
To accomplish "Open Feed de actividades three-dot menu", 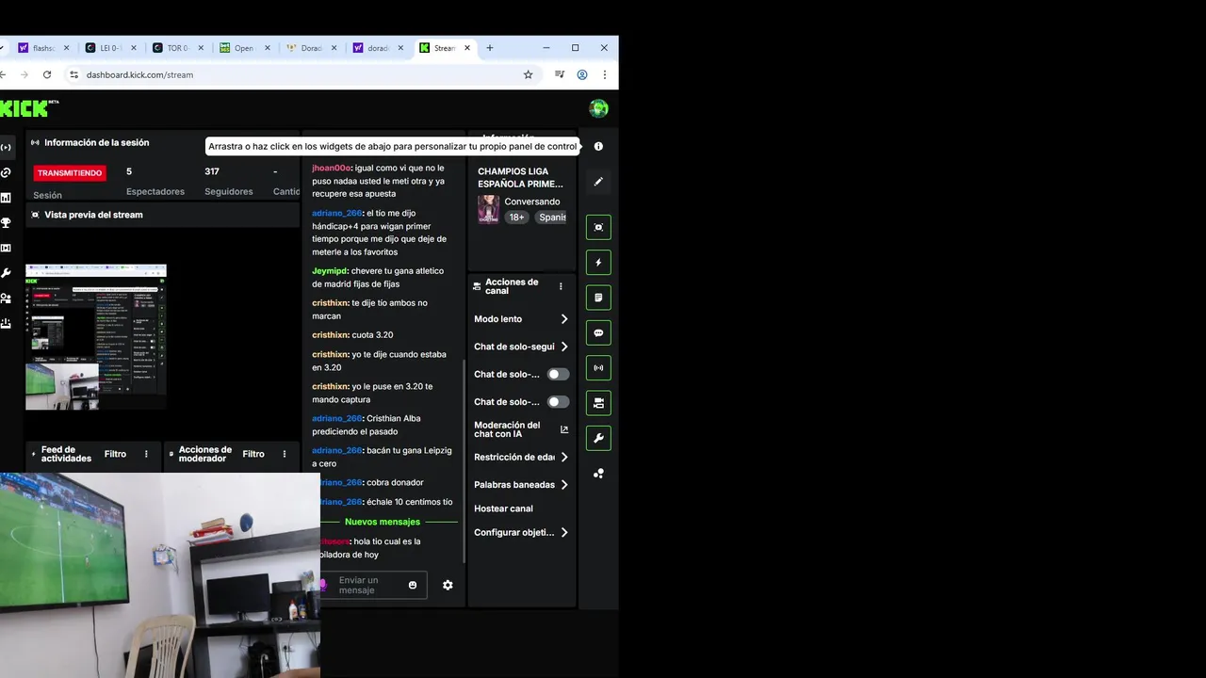I will (146, 454).
